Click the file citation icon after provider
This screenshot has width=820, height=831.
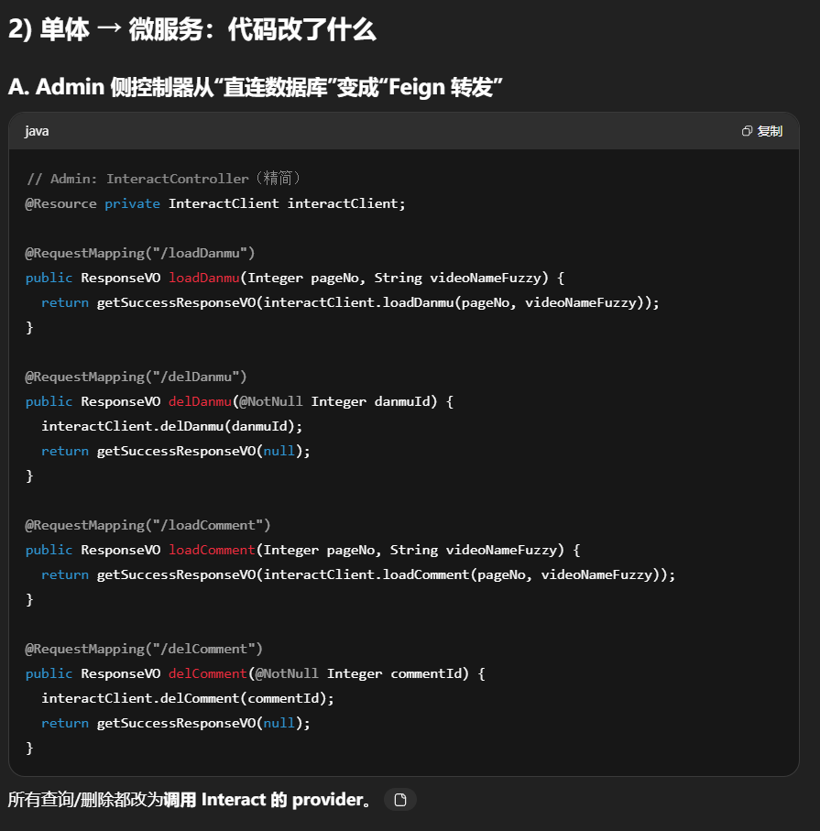[x=399, y=800]
